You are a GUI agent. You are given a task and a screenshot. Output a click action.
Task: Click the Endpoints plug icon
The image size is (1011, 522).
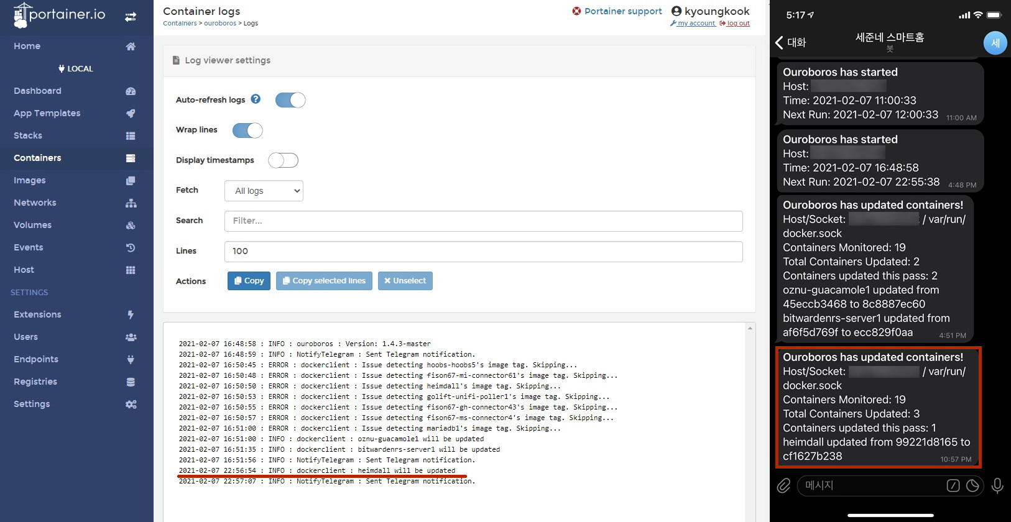pyautogui.click(x=131, y=359)
